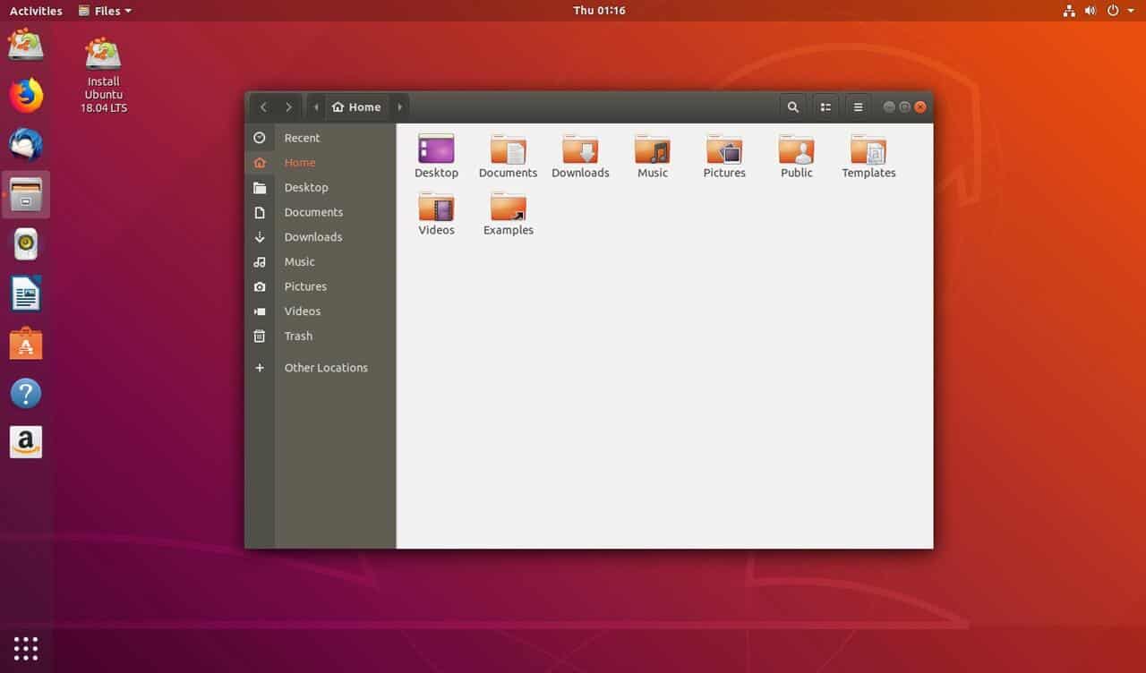Screen dimensions: 1146x673
Task: Open Rhythmbox music player from the dock
Action: click(25, 242)
